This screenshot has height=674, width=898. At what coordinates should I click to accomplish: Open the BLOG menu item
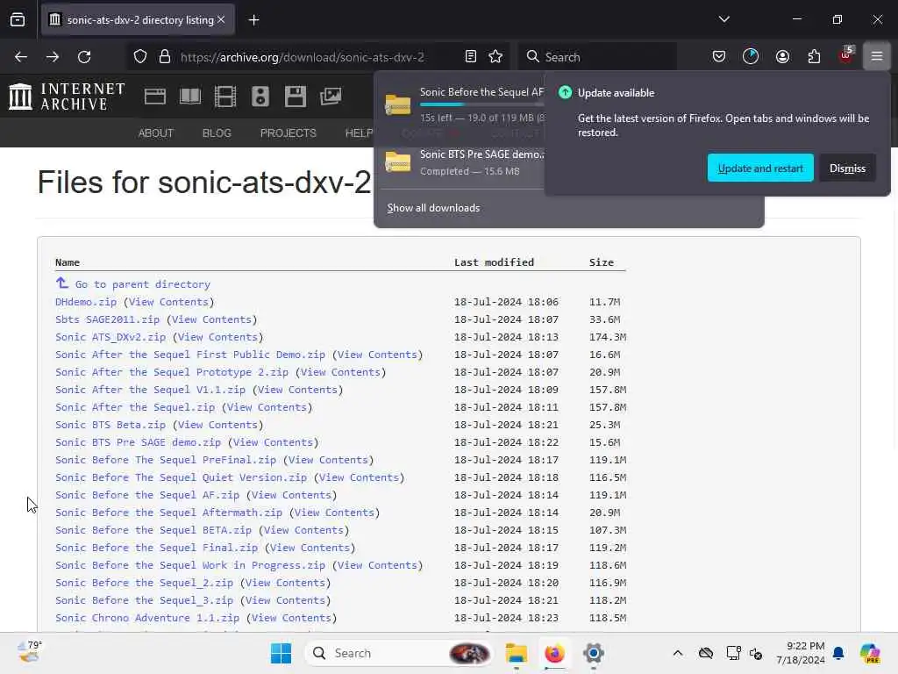[217, 133]
